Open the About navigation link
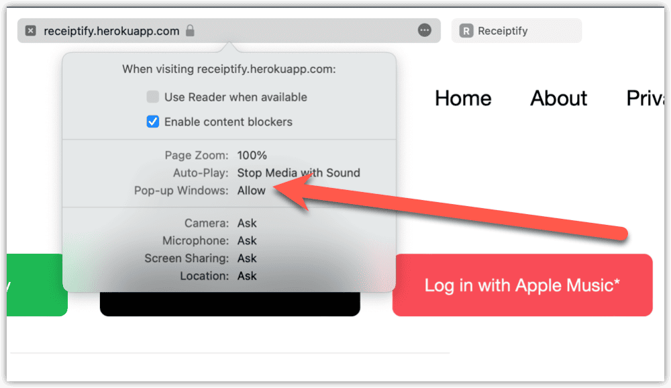The image size is (671, 388). [x=558, y=98]
